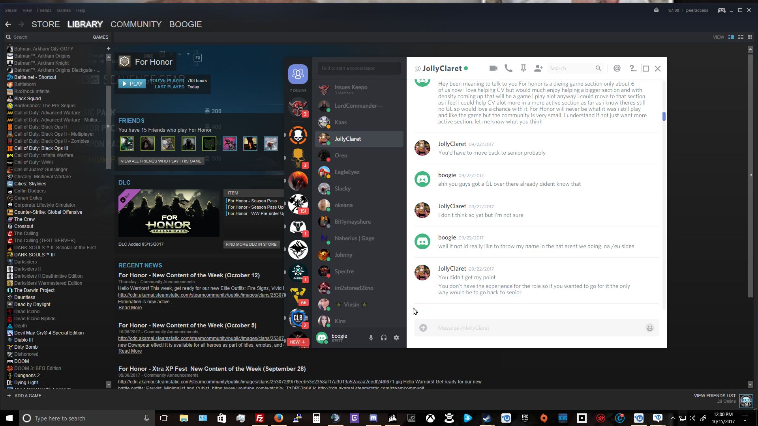Screen dimensions: 758x426
Task: Click FIND MORE DLC IN STORE
Action: click(x=251, y=244)
